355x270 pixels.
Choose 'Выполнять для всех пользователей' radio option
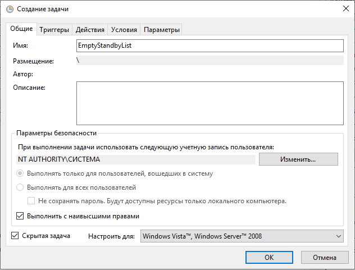pyautogui.click(x=21, y=188)
